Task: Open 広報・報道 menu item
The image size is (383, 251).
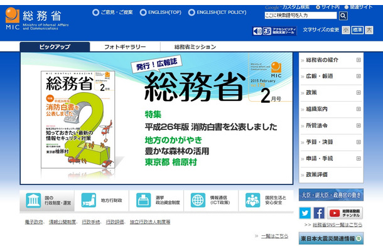Action: pyautogui.click(x=320, y=76)
